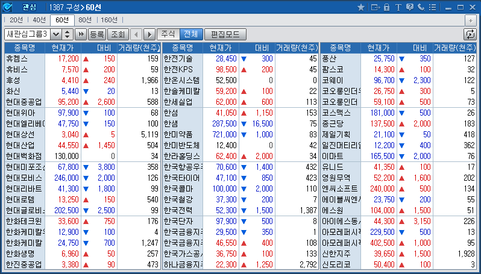Click the 현재가 header above 한전기술's price
Image resolution: width=481 pixels, height=274 pixels.
[221, 48]
